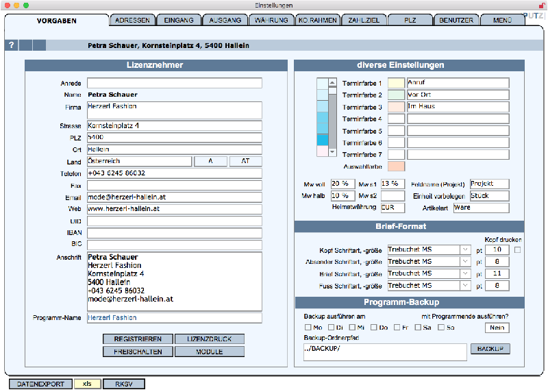The width and height of the screenshot is (548, 392).
Task: Click the LIZENZDRUCK button
Action: point(210,339)
